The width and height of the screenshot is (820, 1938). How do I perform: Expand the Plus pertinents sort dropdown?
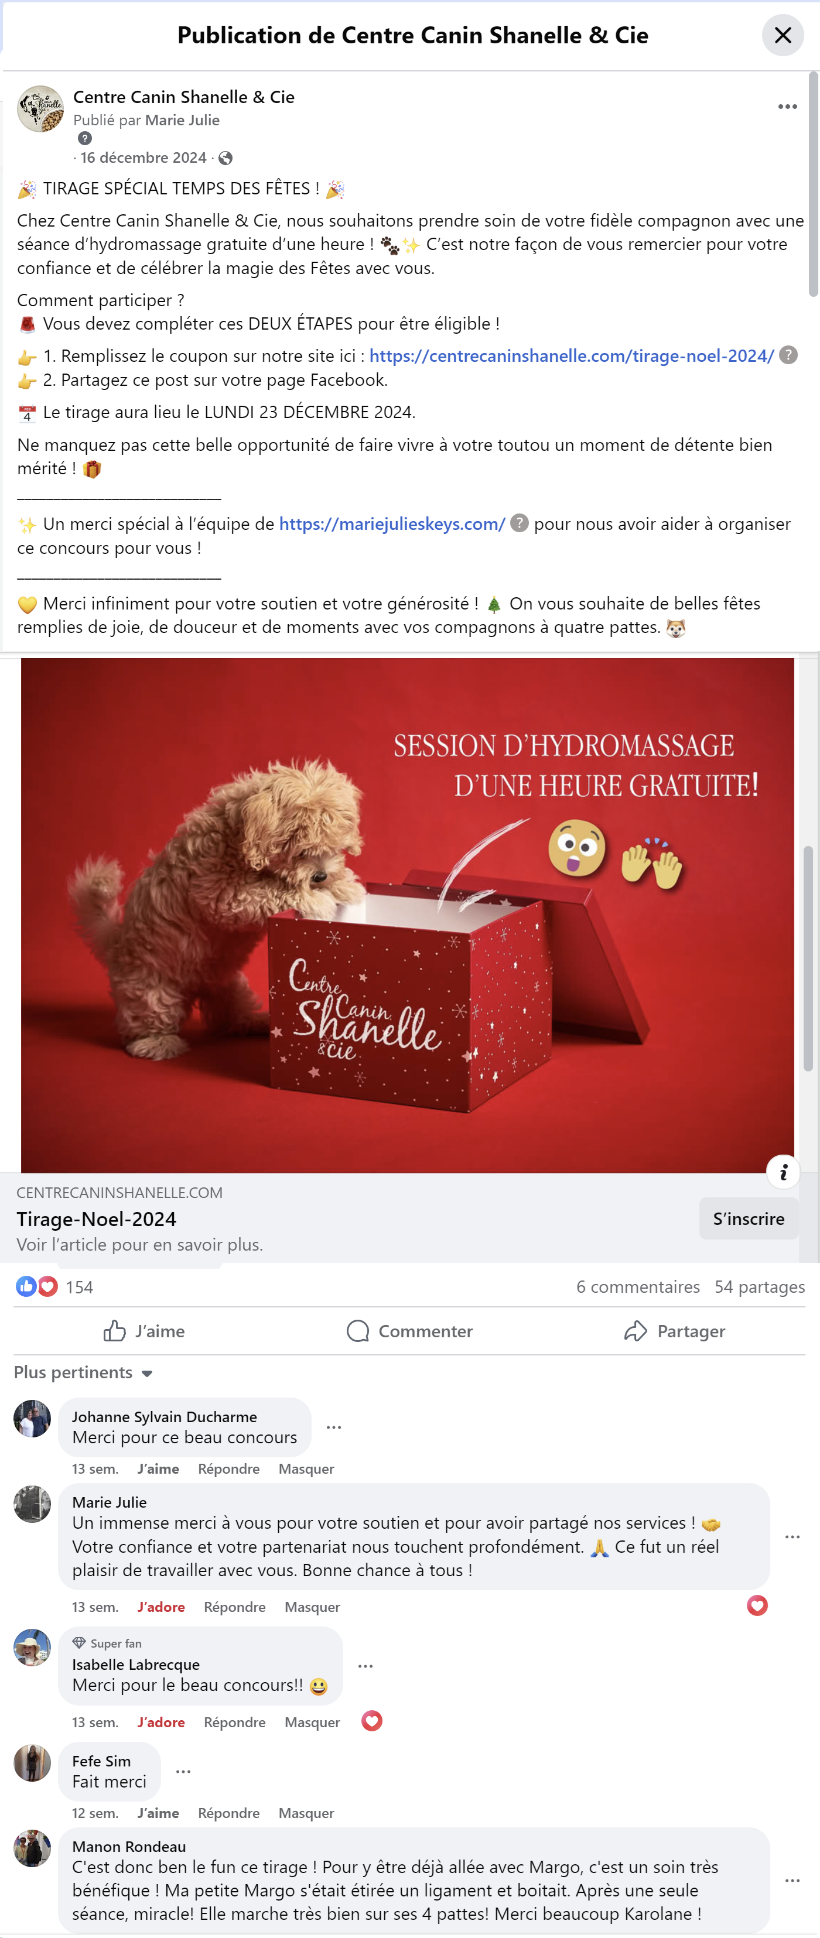pos(84,1372)
